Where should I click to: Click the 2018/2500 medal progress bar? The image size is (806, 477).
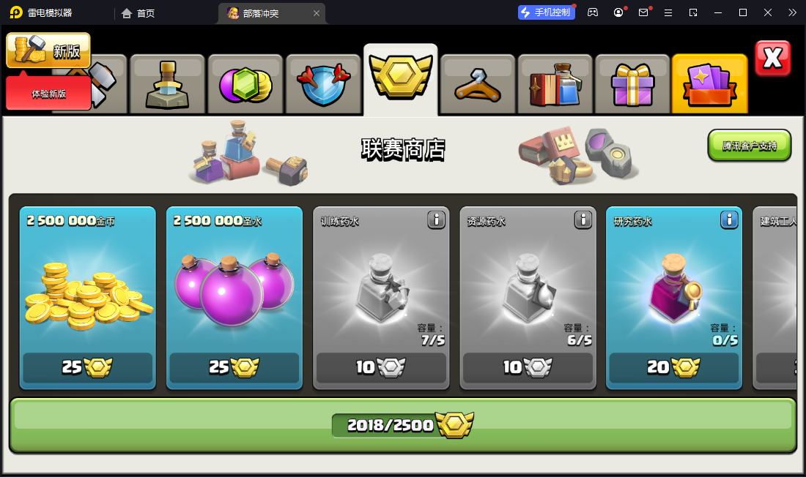403,425
